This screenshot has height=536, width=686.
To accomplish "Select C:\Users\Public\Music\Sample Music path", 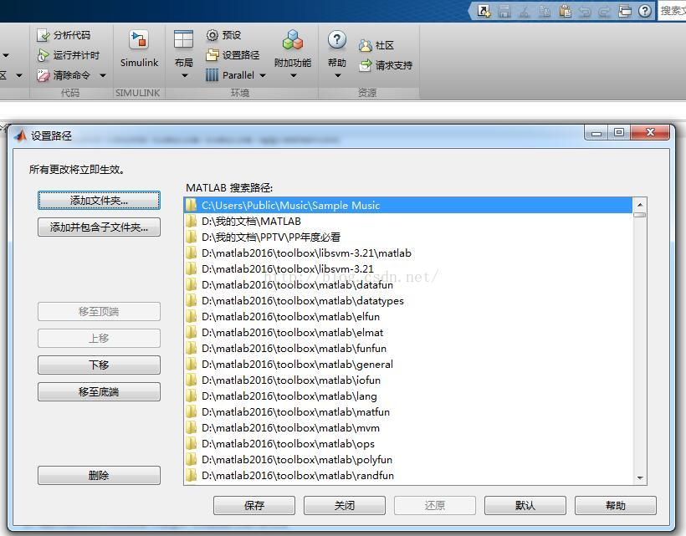I will 408,205.
